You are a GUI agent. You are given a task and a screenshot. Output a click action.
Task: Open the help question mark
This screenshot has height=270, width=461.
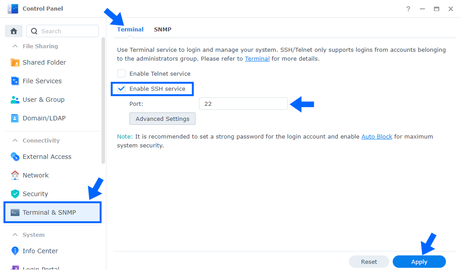pos(408,8)
